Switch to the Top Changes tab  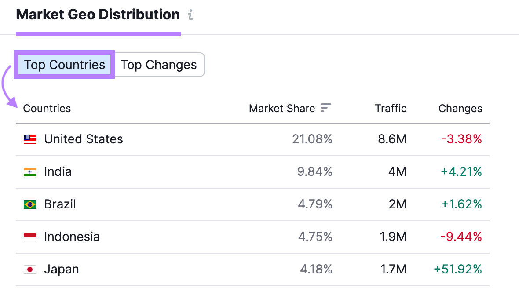(x=159, y=65)
